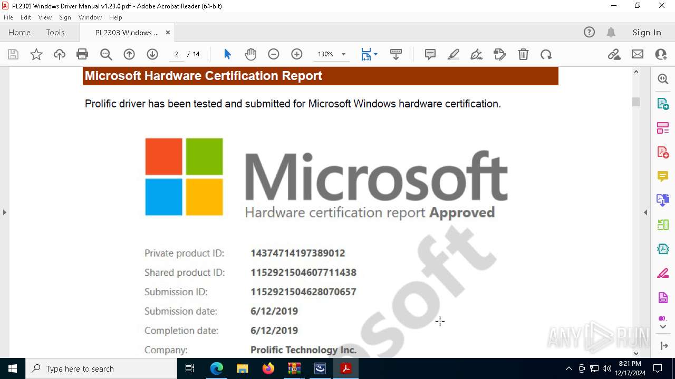Collapse the right tools pane arrow
The image size is (675, 379).
point(645,212)
